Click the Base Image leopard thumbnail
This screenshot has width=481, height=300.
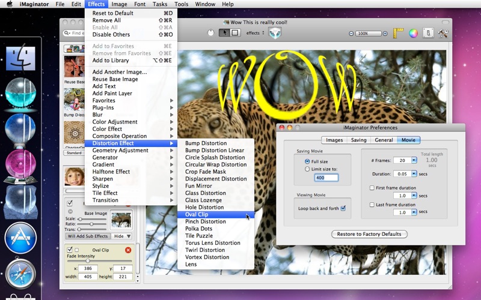click(121, 220)
